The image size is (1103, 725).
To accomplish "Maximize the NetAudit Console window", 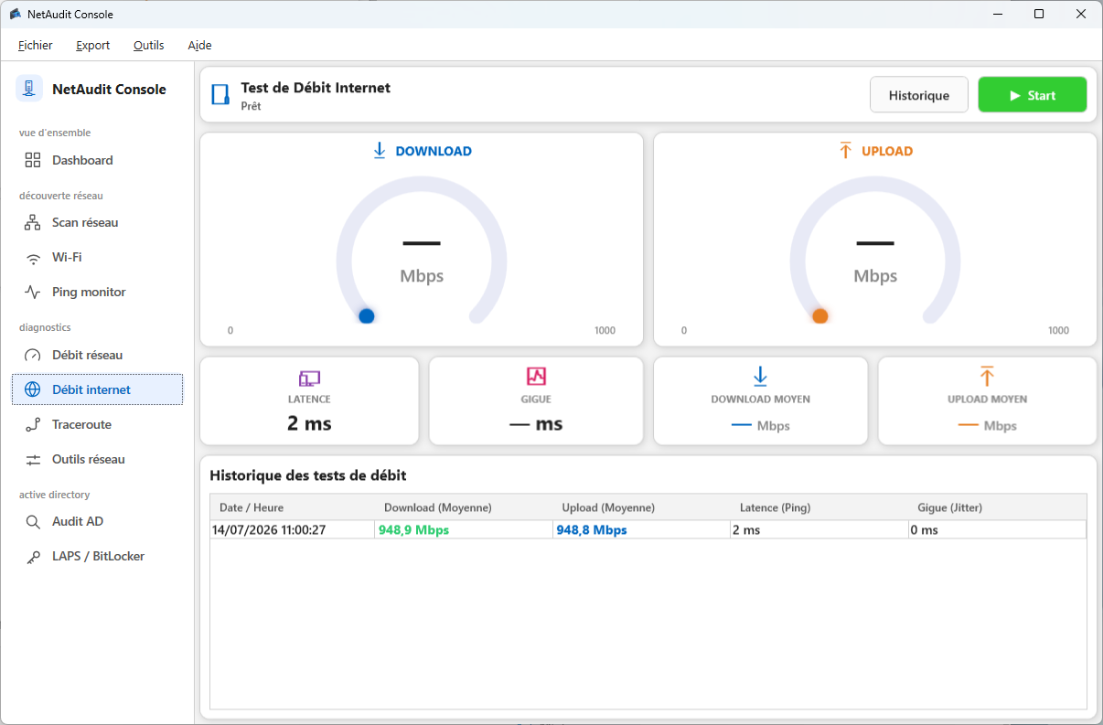I will (x=1039, y=14).
